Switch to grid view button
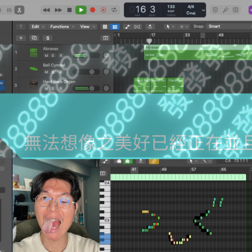Viewport: 252px width, 252px height. click(105, 27)
